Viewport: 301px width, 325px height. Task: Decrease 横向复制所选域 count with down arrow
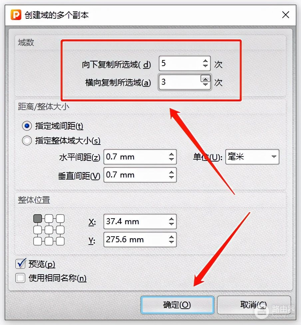pos(205,84)
